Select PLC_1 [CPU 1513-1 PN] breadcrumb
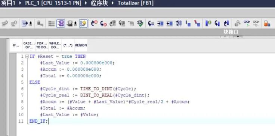Viewport: 275px width, 136px height. point(53,3)
